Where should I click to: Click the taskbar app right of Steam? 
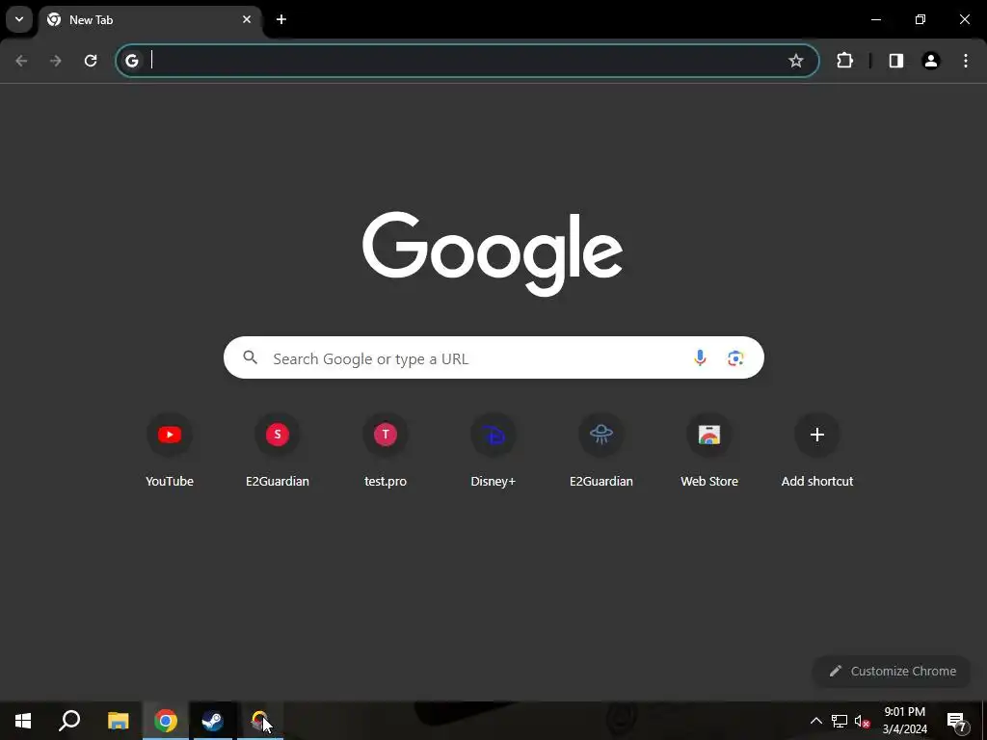coord(260,721)
